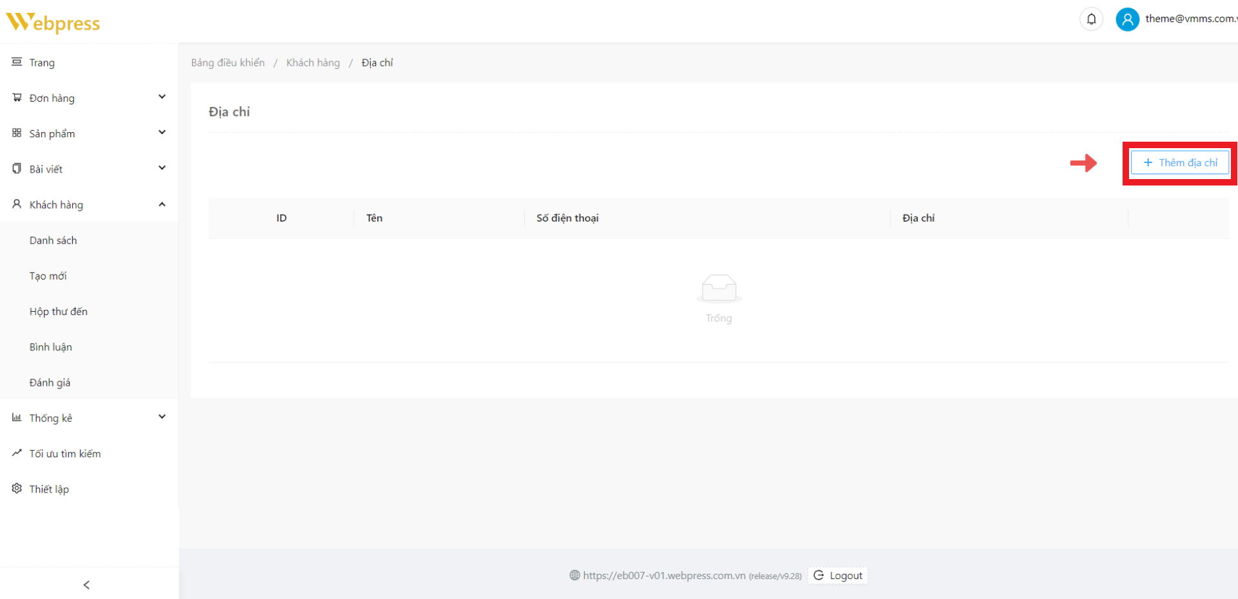Collapse sidebar using the left arrow icon
Screen dimensions: 1238x599
click(x=86, y=585)
